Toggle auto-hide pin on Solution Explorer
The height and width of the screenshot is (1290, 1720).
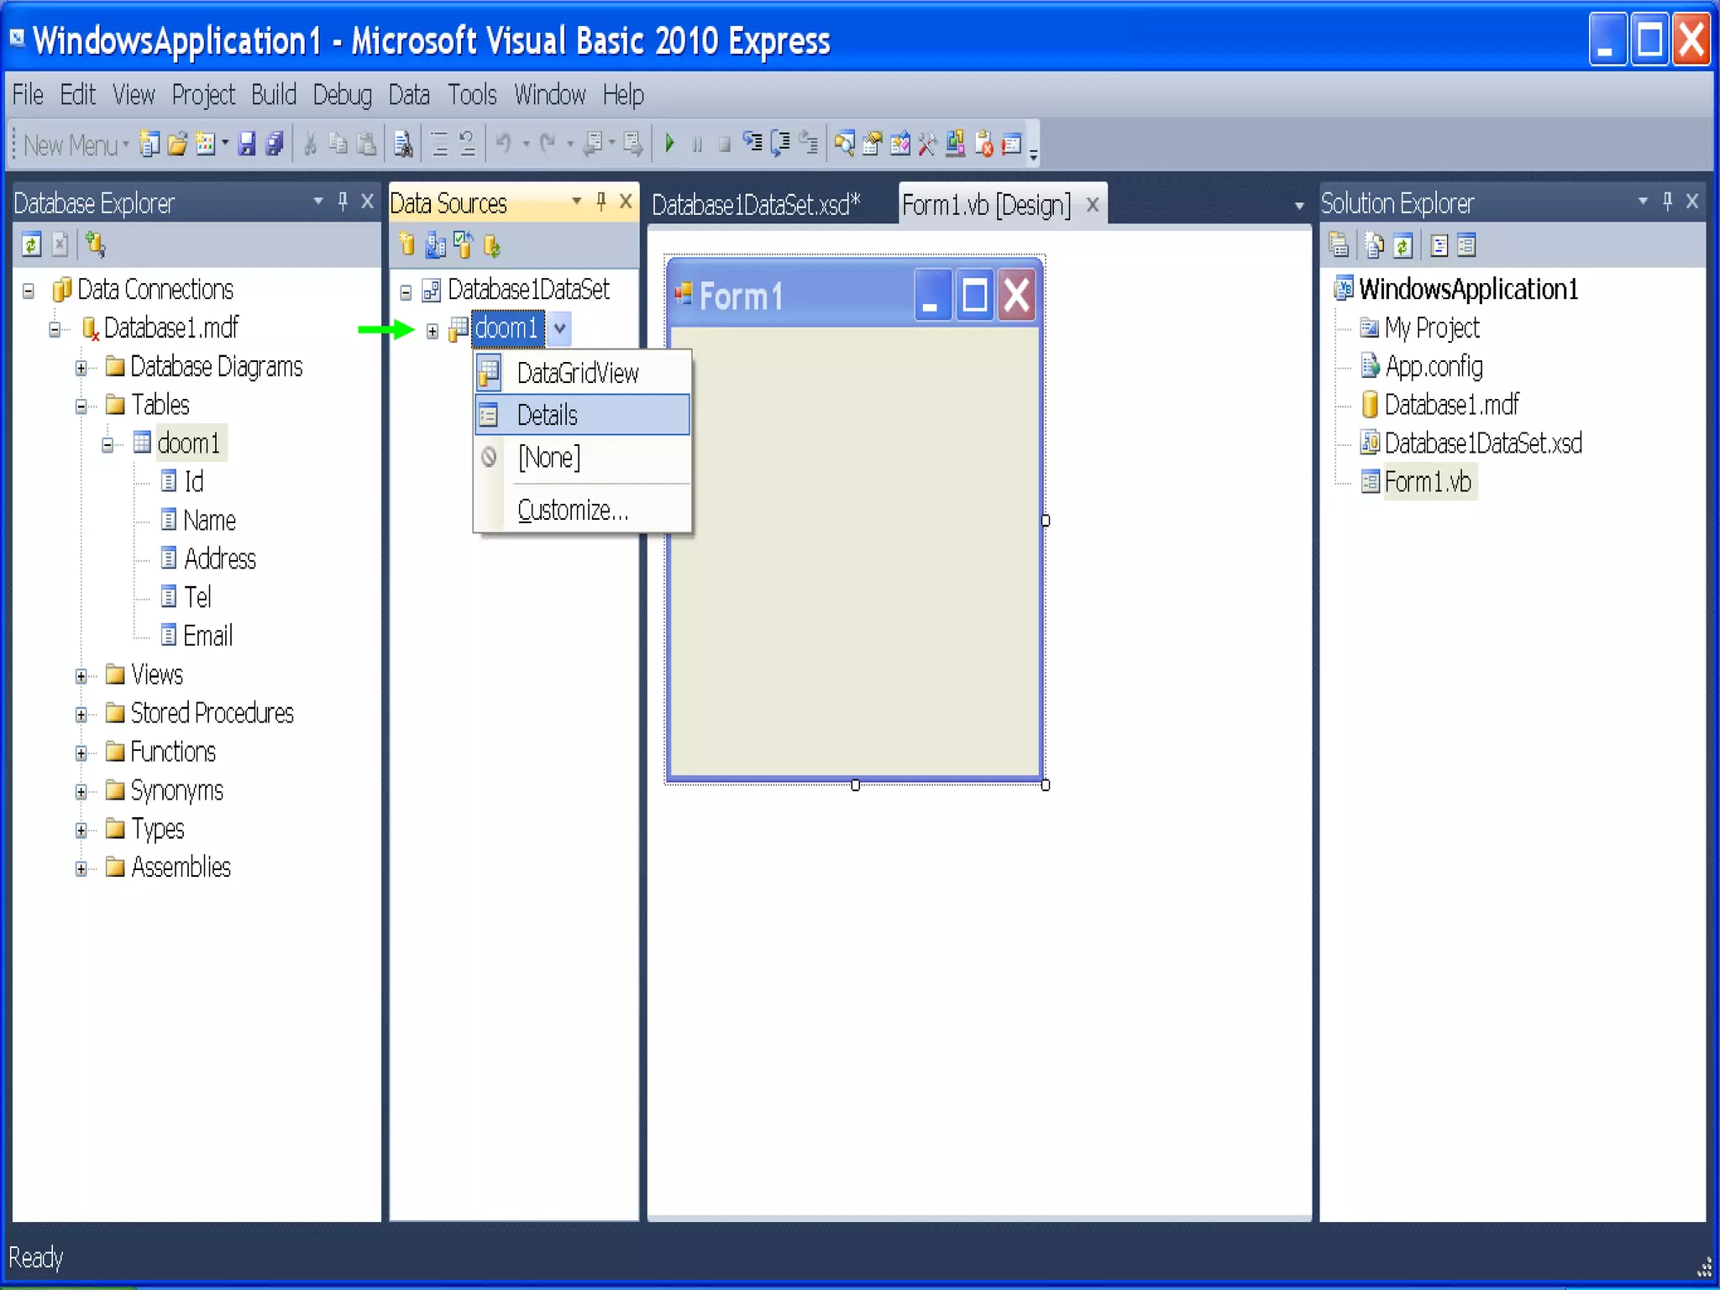[x=1667, y=202]
